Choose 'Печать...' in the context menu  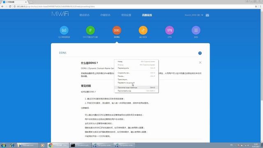pos(136,76)
